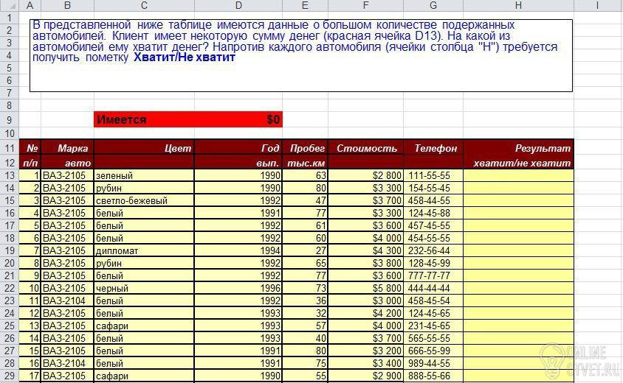Image resolution: width=623 pixels, height=383 pixels.
Task: Click the 'хватит/не хватит' subheader cell
Action: pyautogui.click(x=518, y=163)
